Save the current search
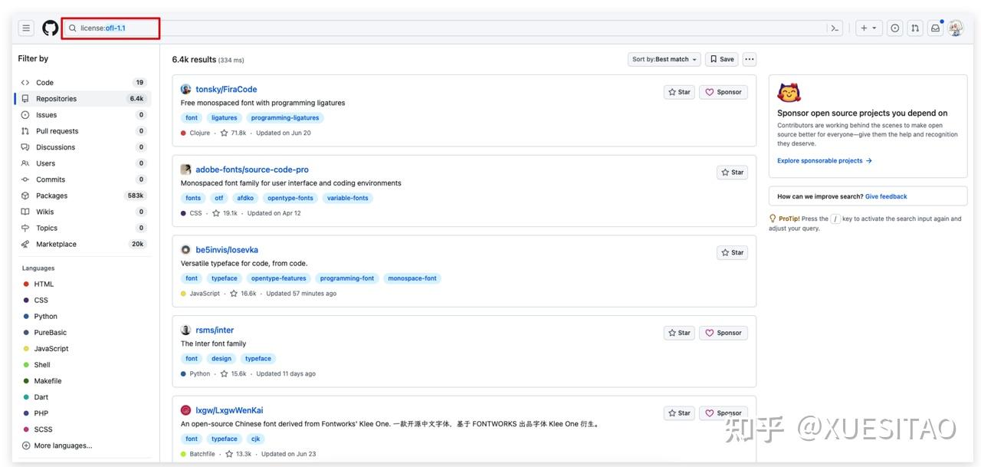The image size is (981, 467). tap(721, 59)
